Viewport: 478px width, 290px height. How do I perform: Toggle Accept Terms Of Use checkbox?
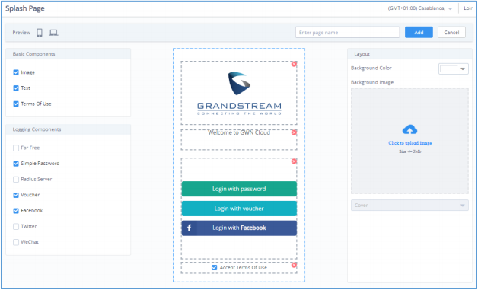[x=215, y=268]
